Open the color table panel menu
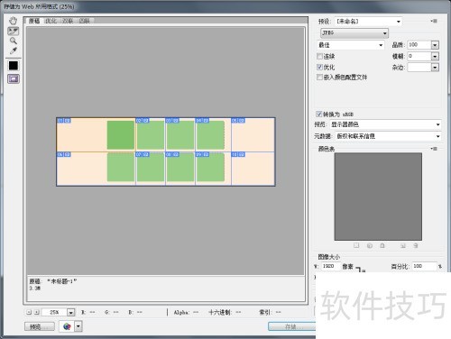This screenshot has height=339, width=451. [434, 149]
